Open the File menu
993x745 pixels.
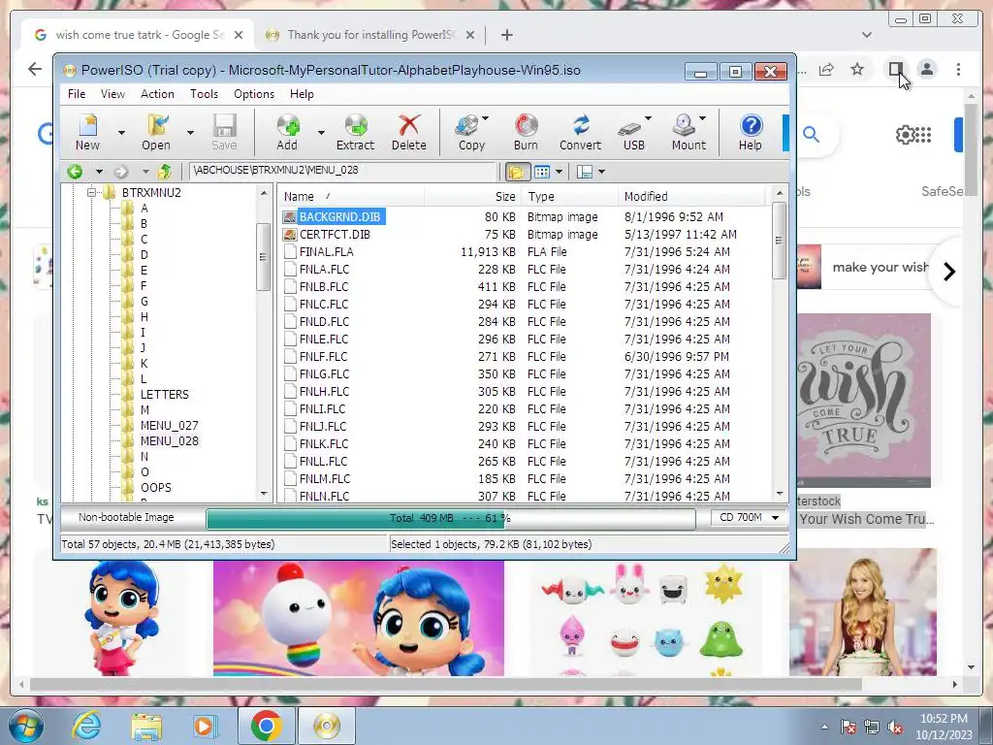(77, 94)
